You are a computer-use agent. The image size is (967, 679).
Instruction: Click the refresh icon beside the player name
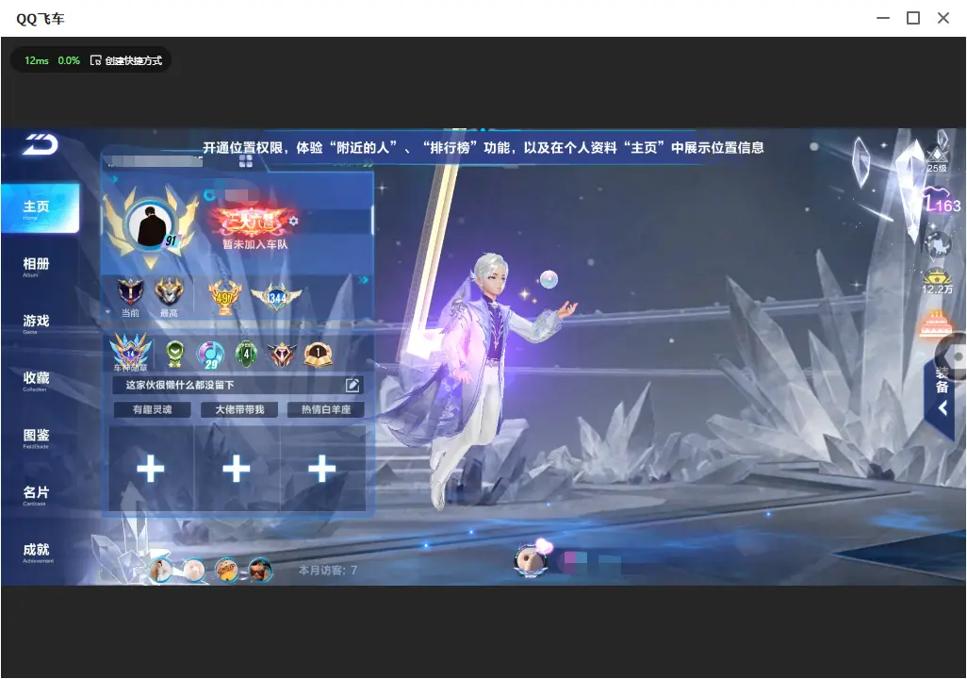(x=209, y=195)
